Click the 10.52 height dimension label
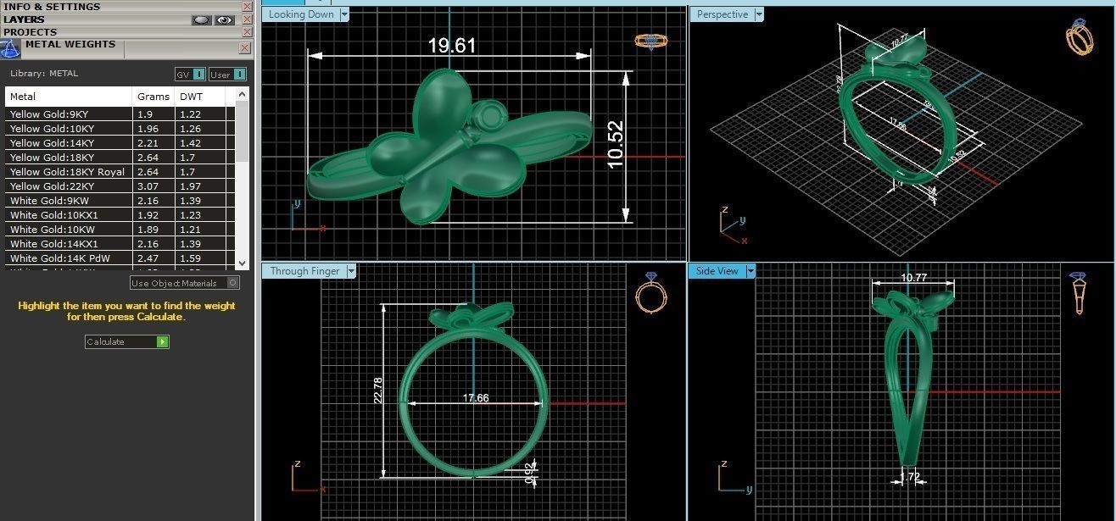The width and height of the screenshot is (1116, 521). click(616, 144)
